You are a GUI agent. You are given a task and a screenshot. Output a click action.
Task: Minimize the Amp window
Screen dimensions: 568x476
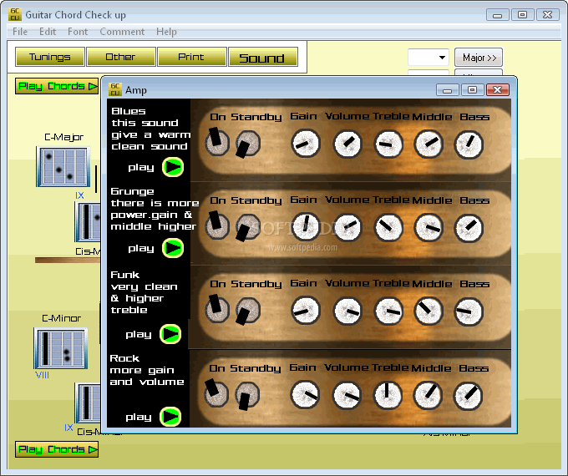[x=448, y=89]
